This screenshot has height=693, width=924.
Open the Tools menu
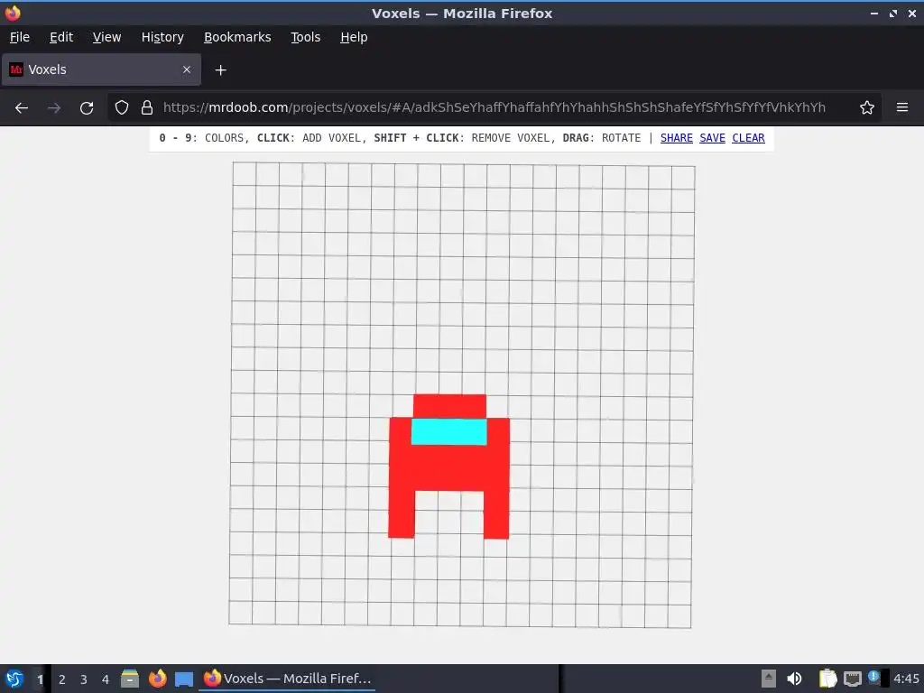coord(305,37)
